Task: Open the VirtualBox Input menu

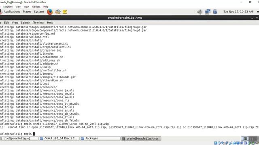Action: tap(26, 7)
